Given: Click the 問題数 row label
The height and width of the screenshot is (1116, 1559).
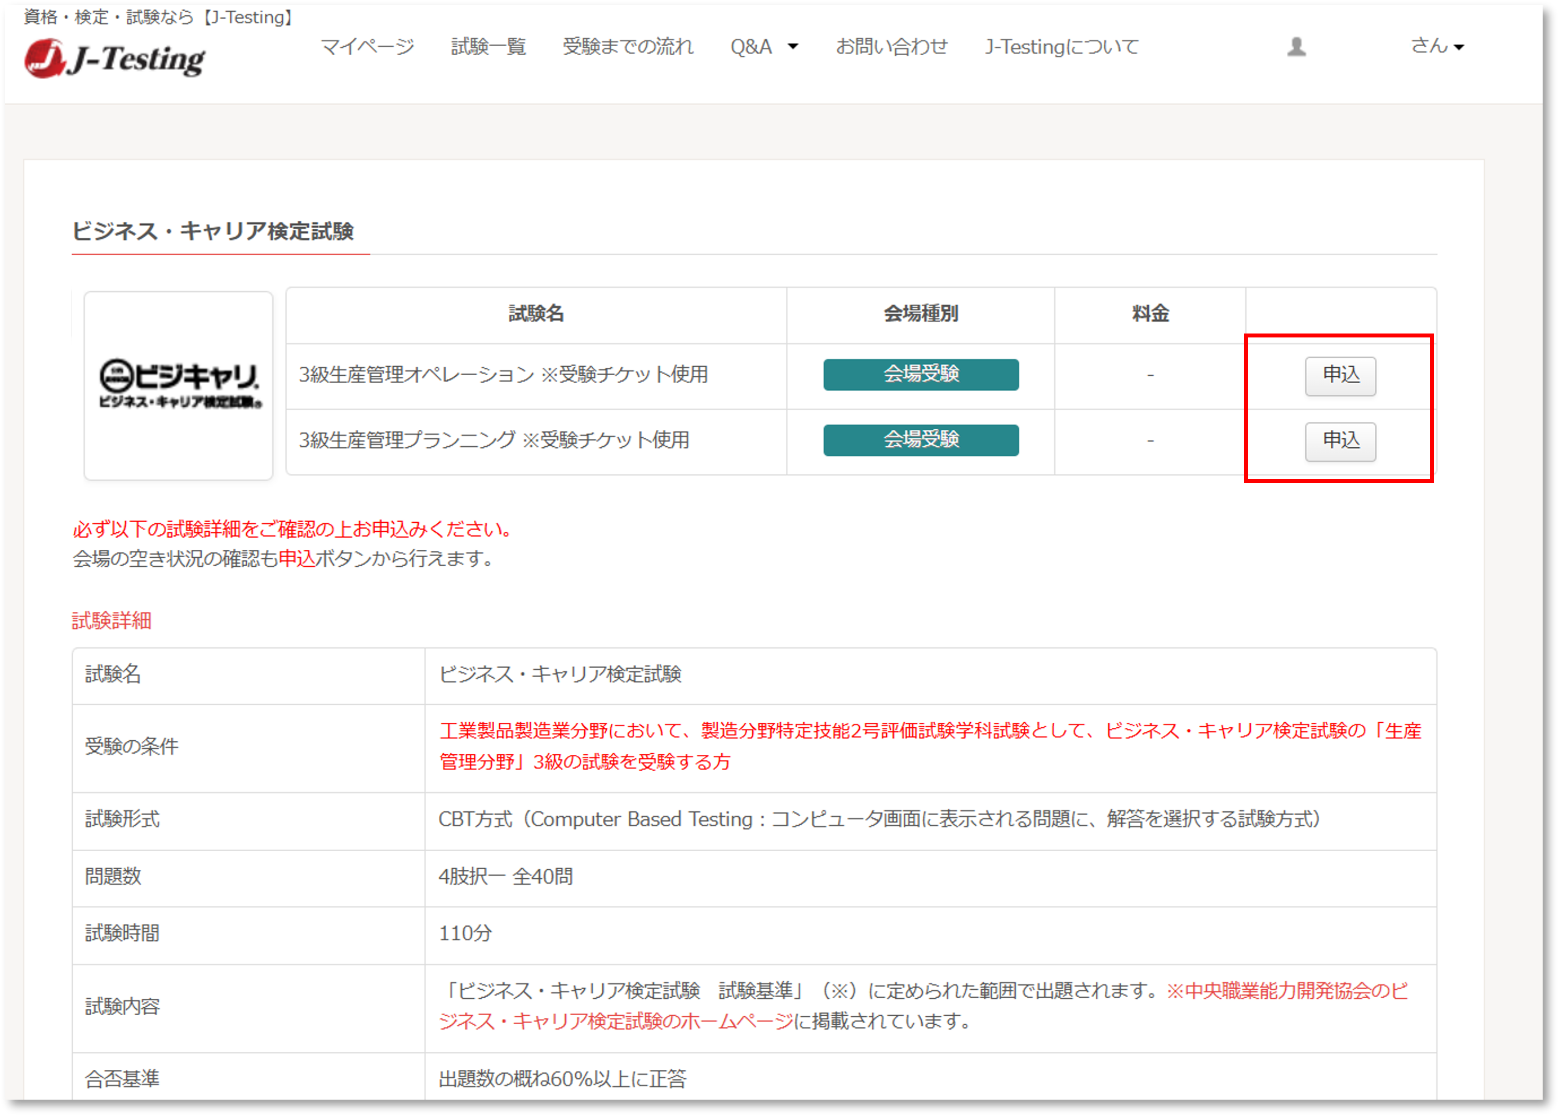Looking at the screenshot, I should 113,876.
